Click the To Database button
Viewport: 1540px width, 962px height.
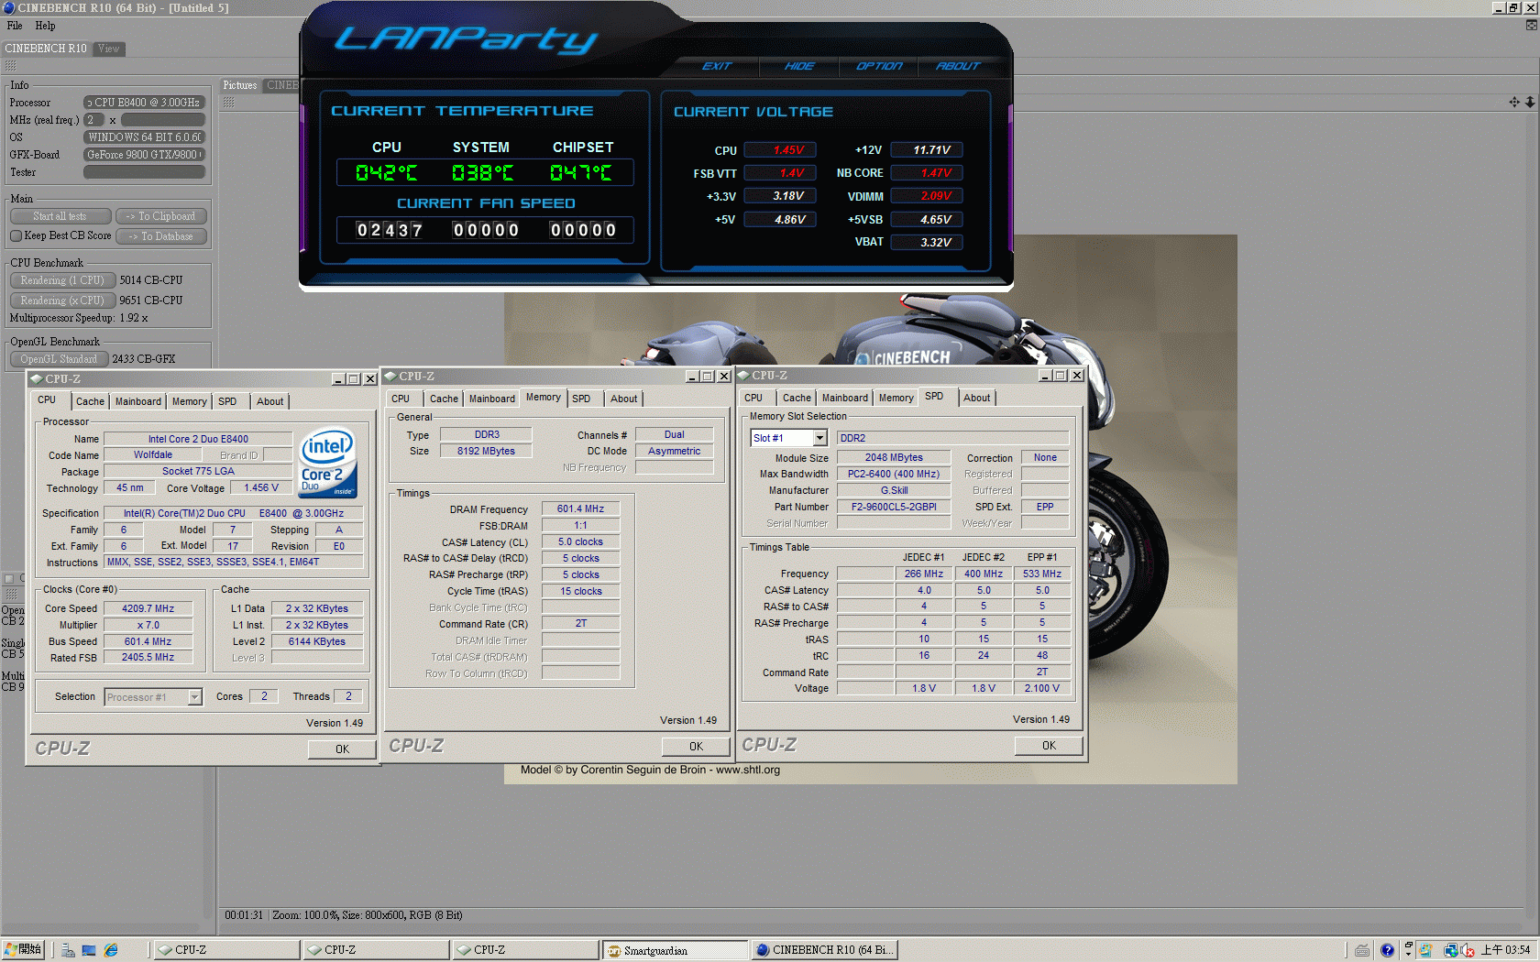[x=161, y=236]
